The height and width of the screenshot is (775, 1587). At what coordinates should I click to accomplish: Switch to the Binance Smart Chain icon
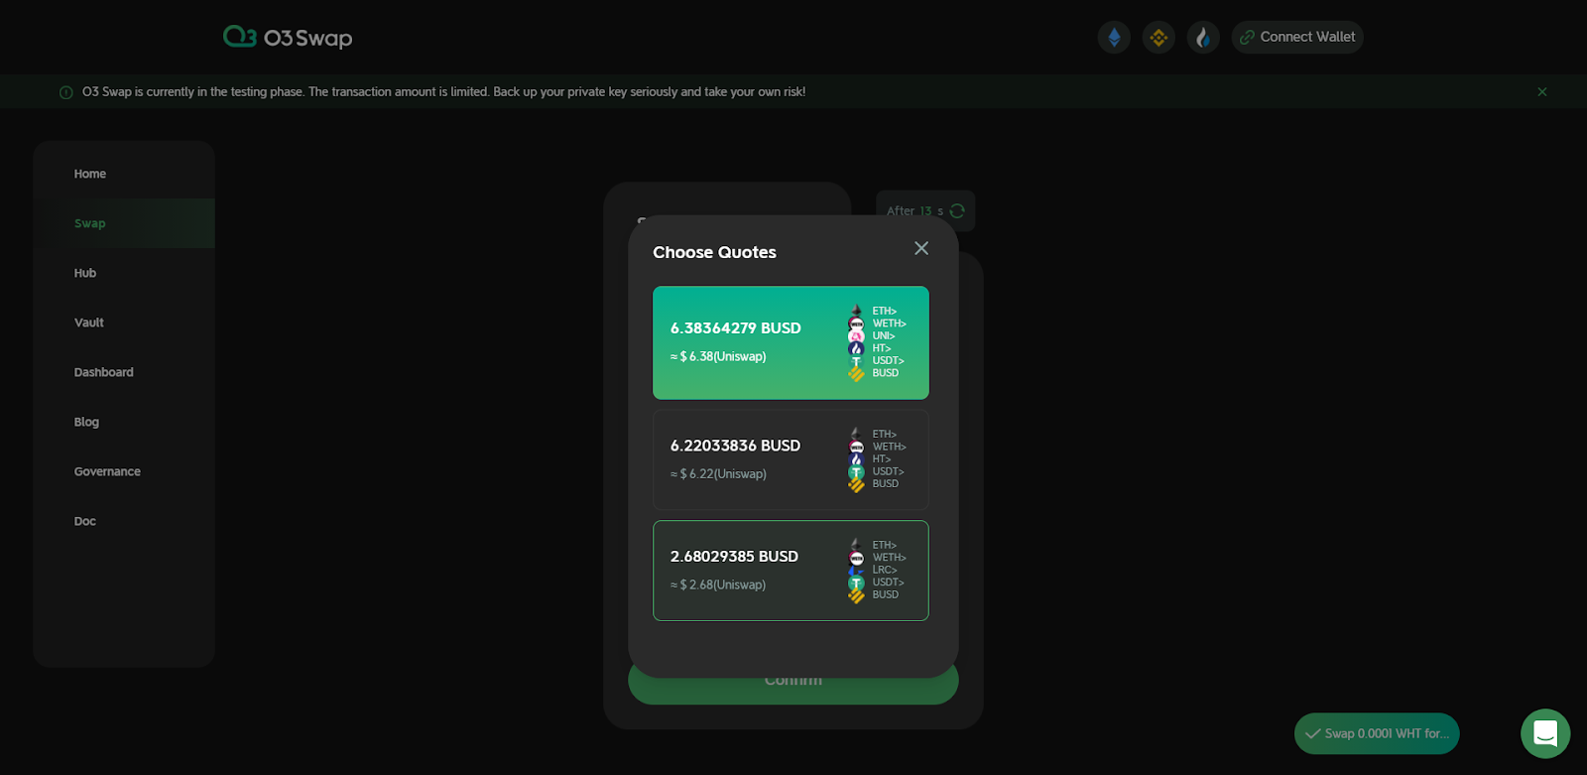click(1159, 38)
